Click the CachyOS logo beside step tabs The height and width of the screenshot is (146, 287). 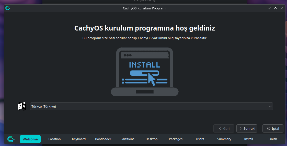[x=11, y=139]
